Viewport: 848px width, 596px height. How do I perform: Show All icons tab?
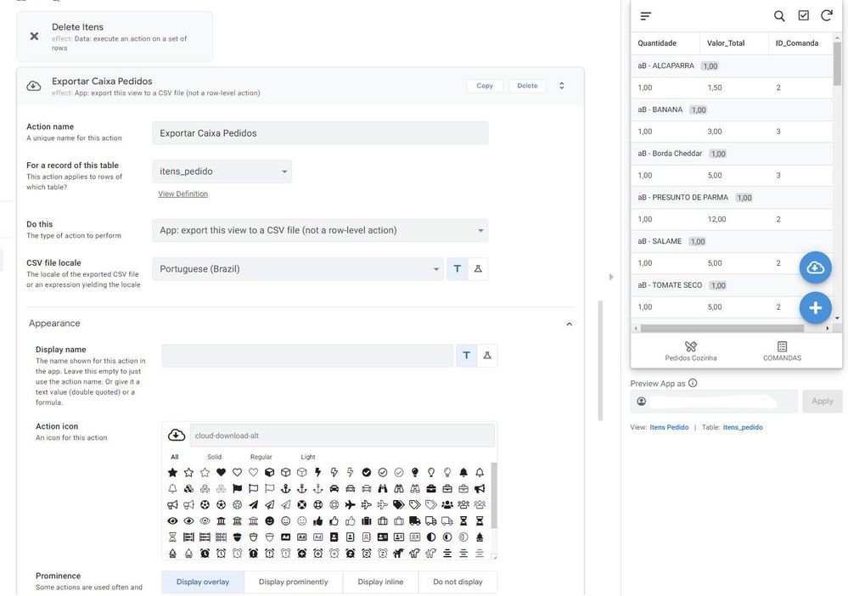click(174, 457)
